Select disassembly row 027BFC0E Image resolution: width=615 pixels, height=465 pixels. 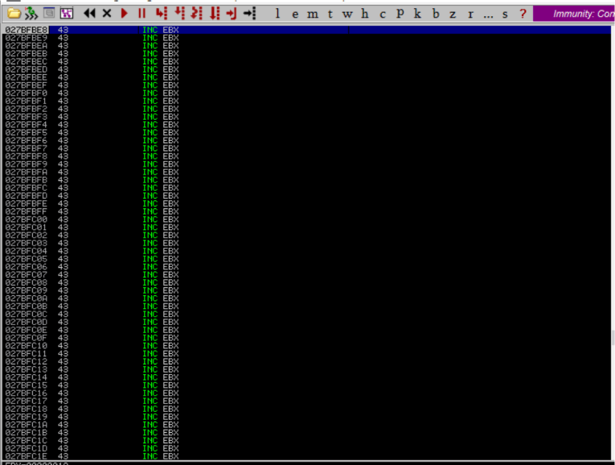pos(307,330)
